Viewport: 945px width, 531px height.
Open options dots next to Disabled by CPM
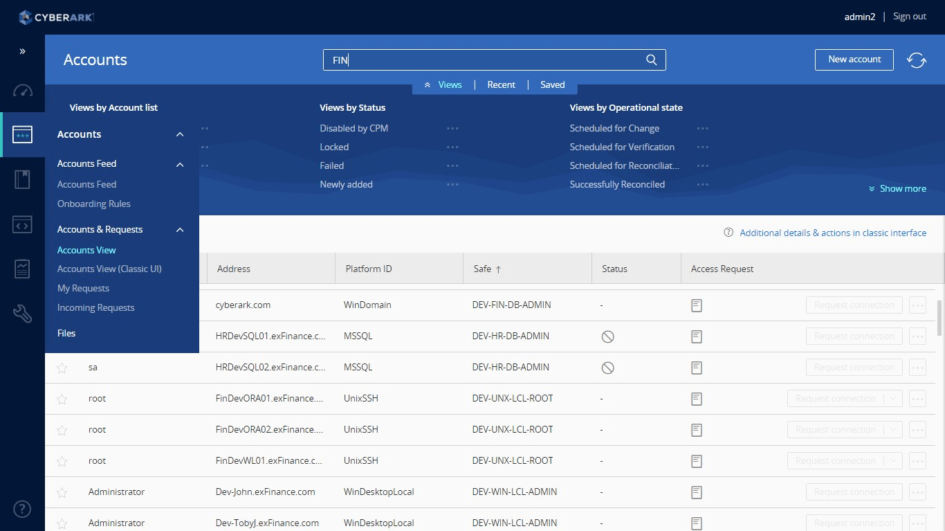coord(452,128)
